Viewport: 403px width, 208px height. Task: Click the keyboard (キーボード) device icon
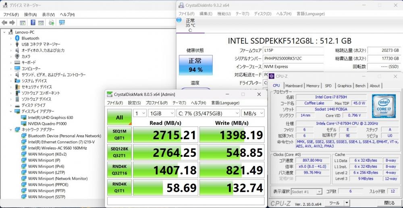click(17, 62)
